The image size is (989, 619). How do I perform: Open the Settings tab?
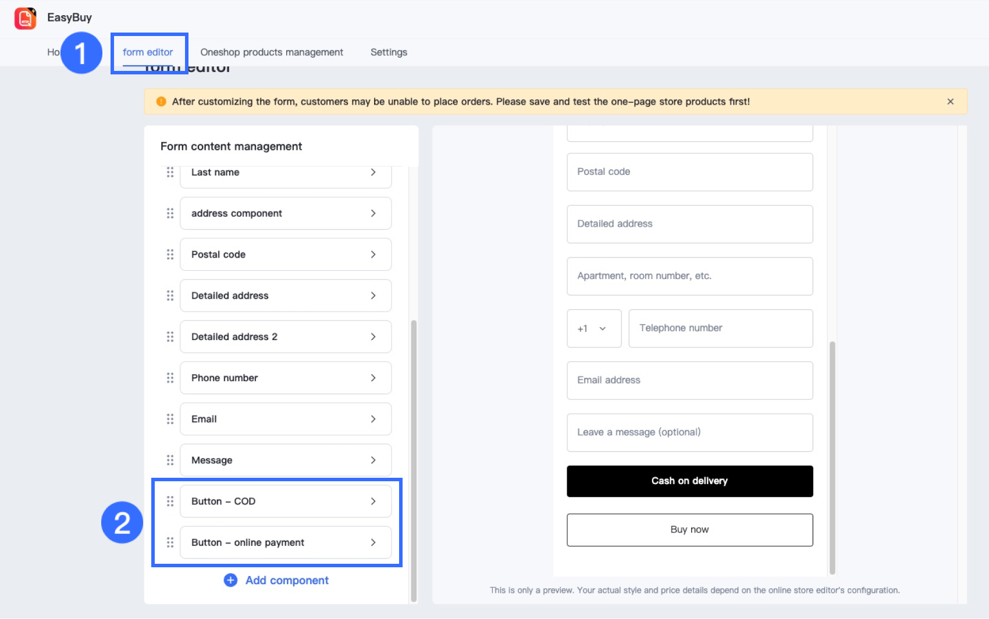pos(389,52)
